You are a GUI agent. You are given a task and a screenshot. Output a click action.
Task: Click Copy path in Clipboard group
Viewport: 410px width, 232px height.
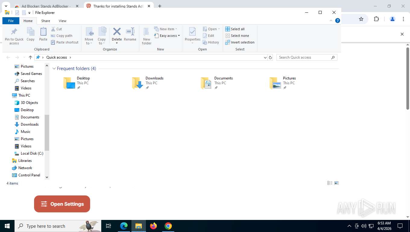tap(62, 36)
